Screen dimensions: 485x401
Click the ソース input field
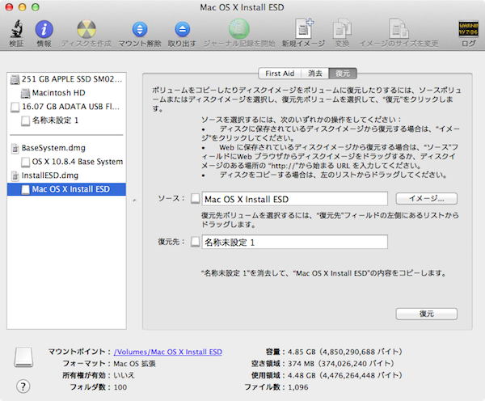click(x=294, y=199)
